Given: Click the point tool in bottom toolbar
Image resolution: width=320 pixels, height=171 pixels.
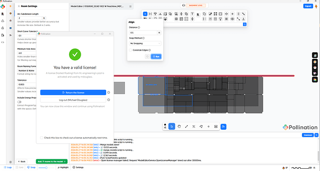Looking at the screenshot, I should coord(208,127).
